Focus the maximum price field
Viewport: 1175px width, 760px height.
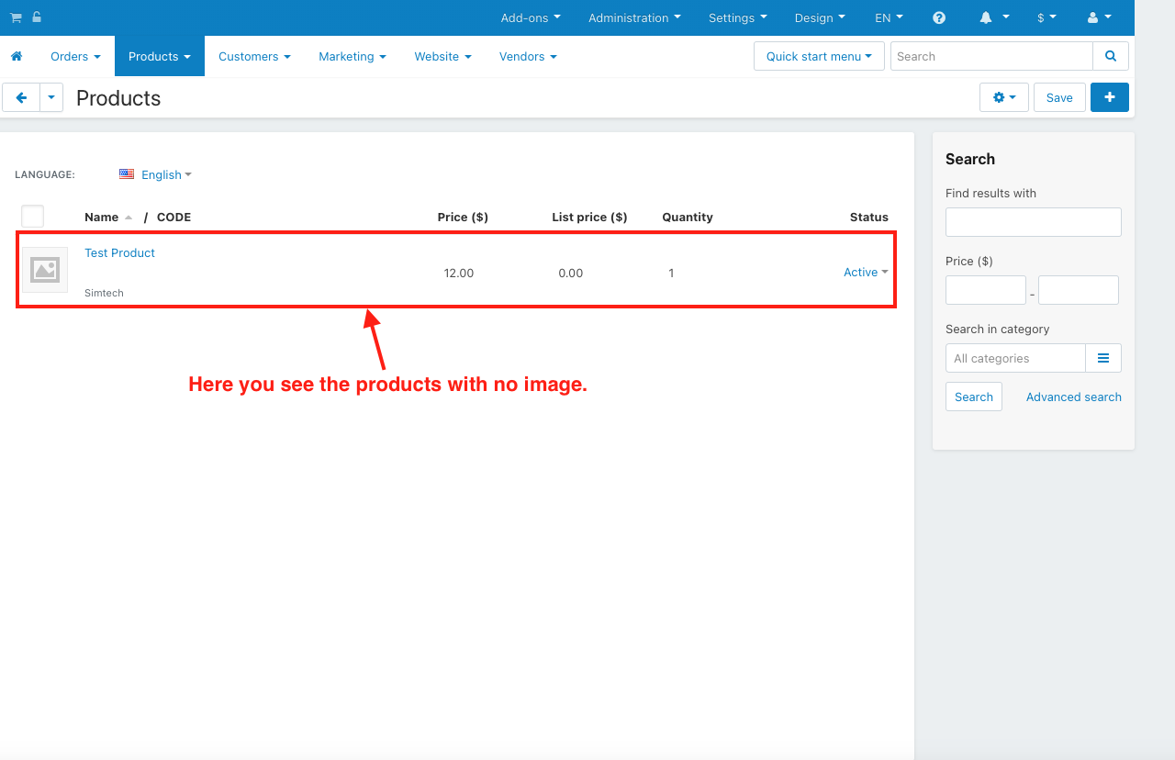click(1079, 290)
